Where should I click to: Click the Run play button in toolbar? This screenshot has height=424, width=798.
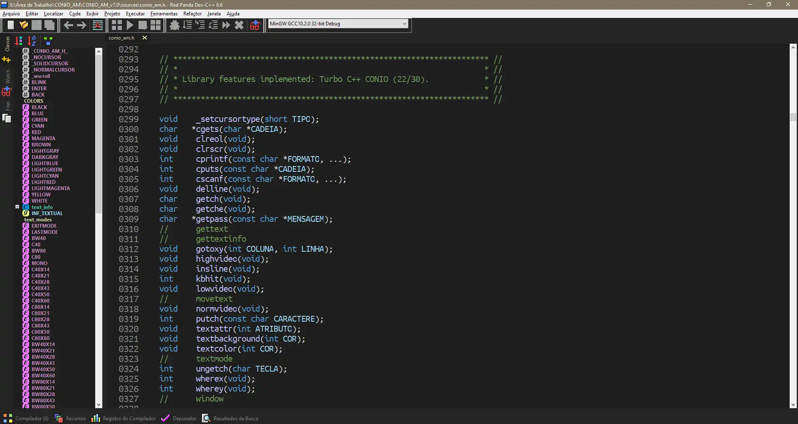pos(130,25)
